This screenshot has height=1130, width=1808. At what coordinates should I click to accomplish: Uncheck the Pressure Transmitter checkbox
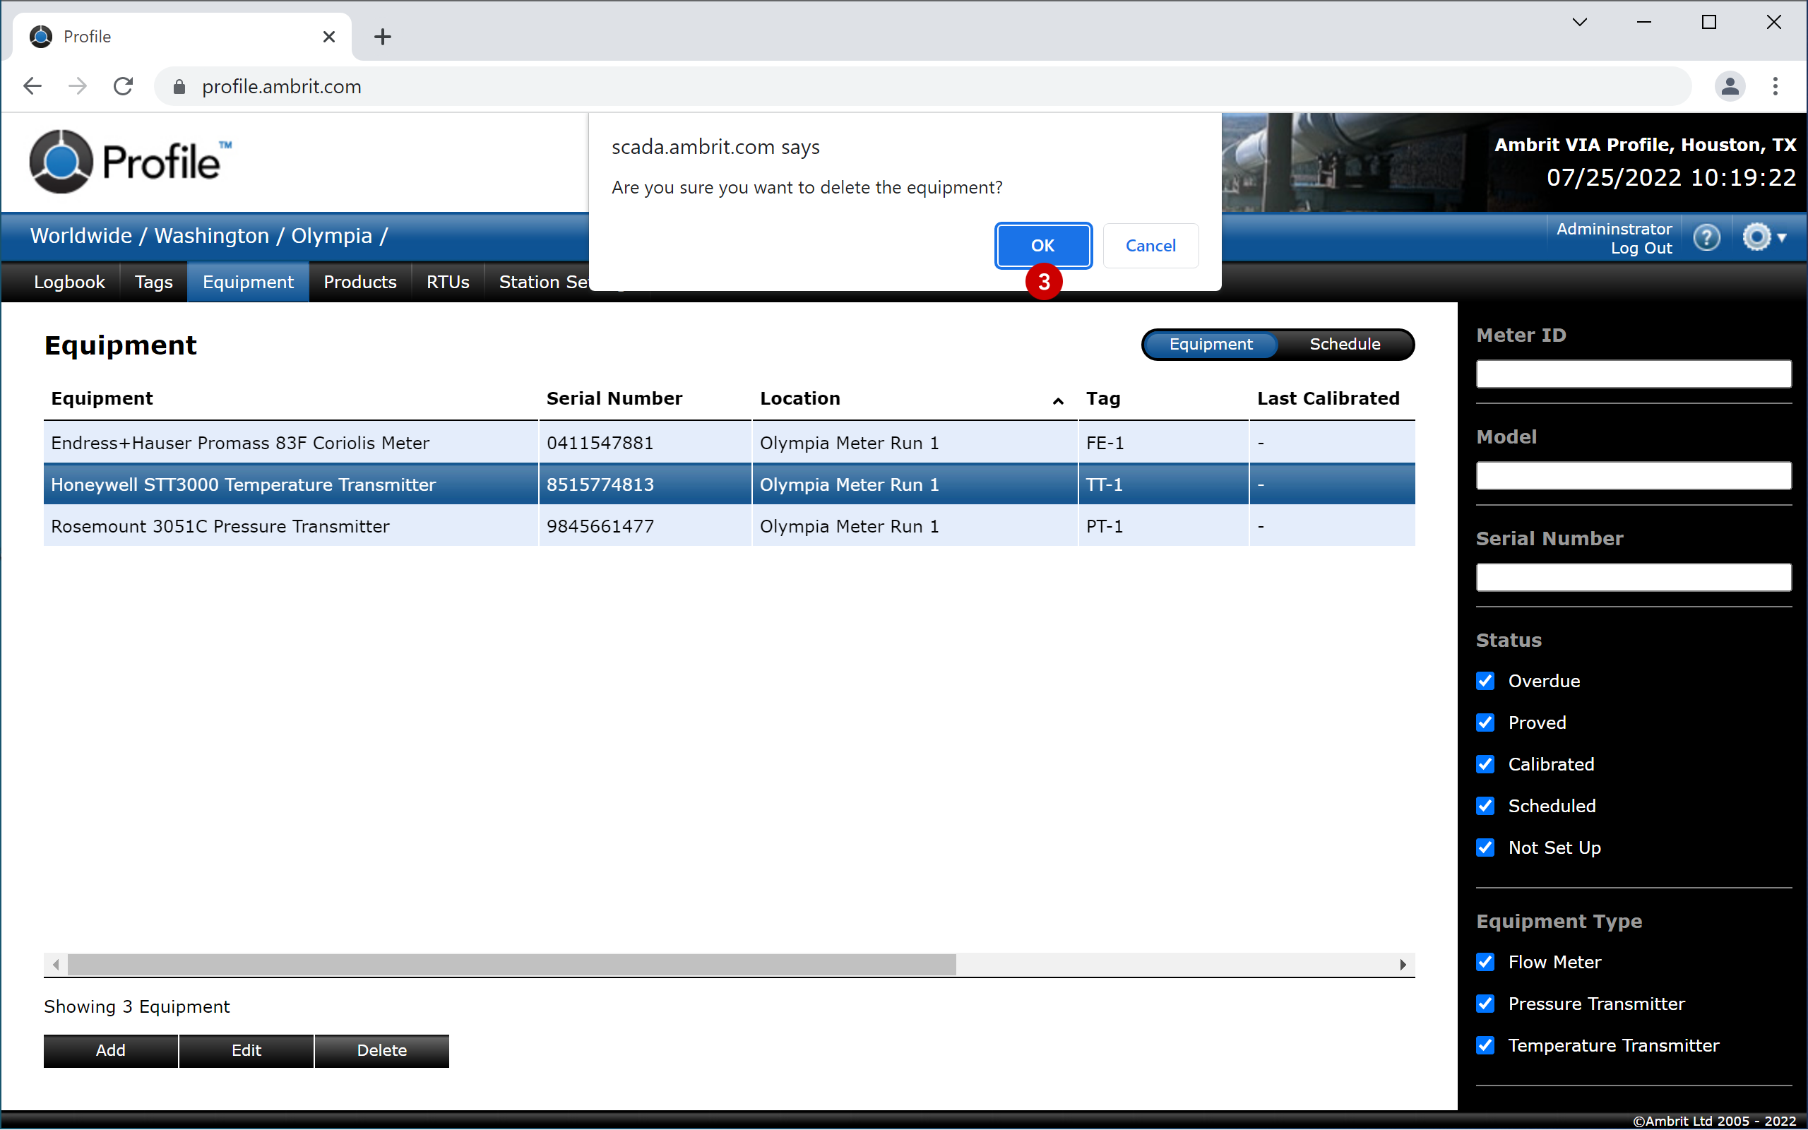point(1485,1004)
